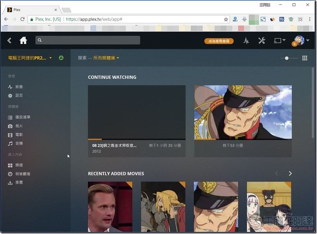Click the 剩下1 小時 35 分鐘 remaining time text
Viewport: 317px width, 234px height.
tap(165, 145)
